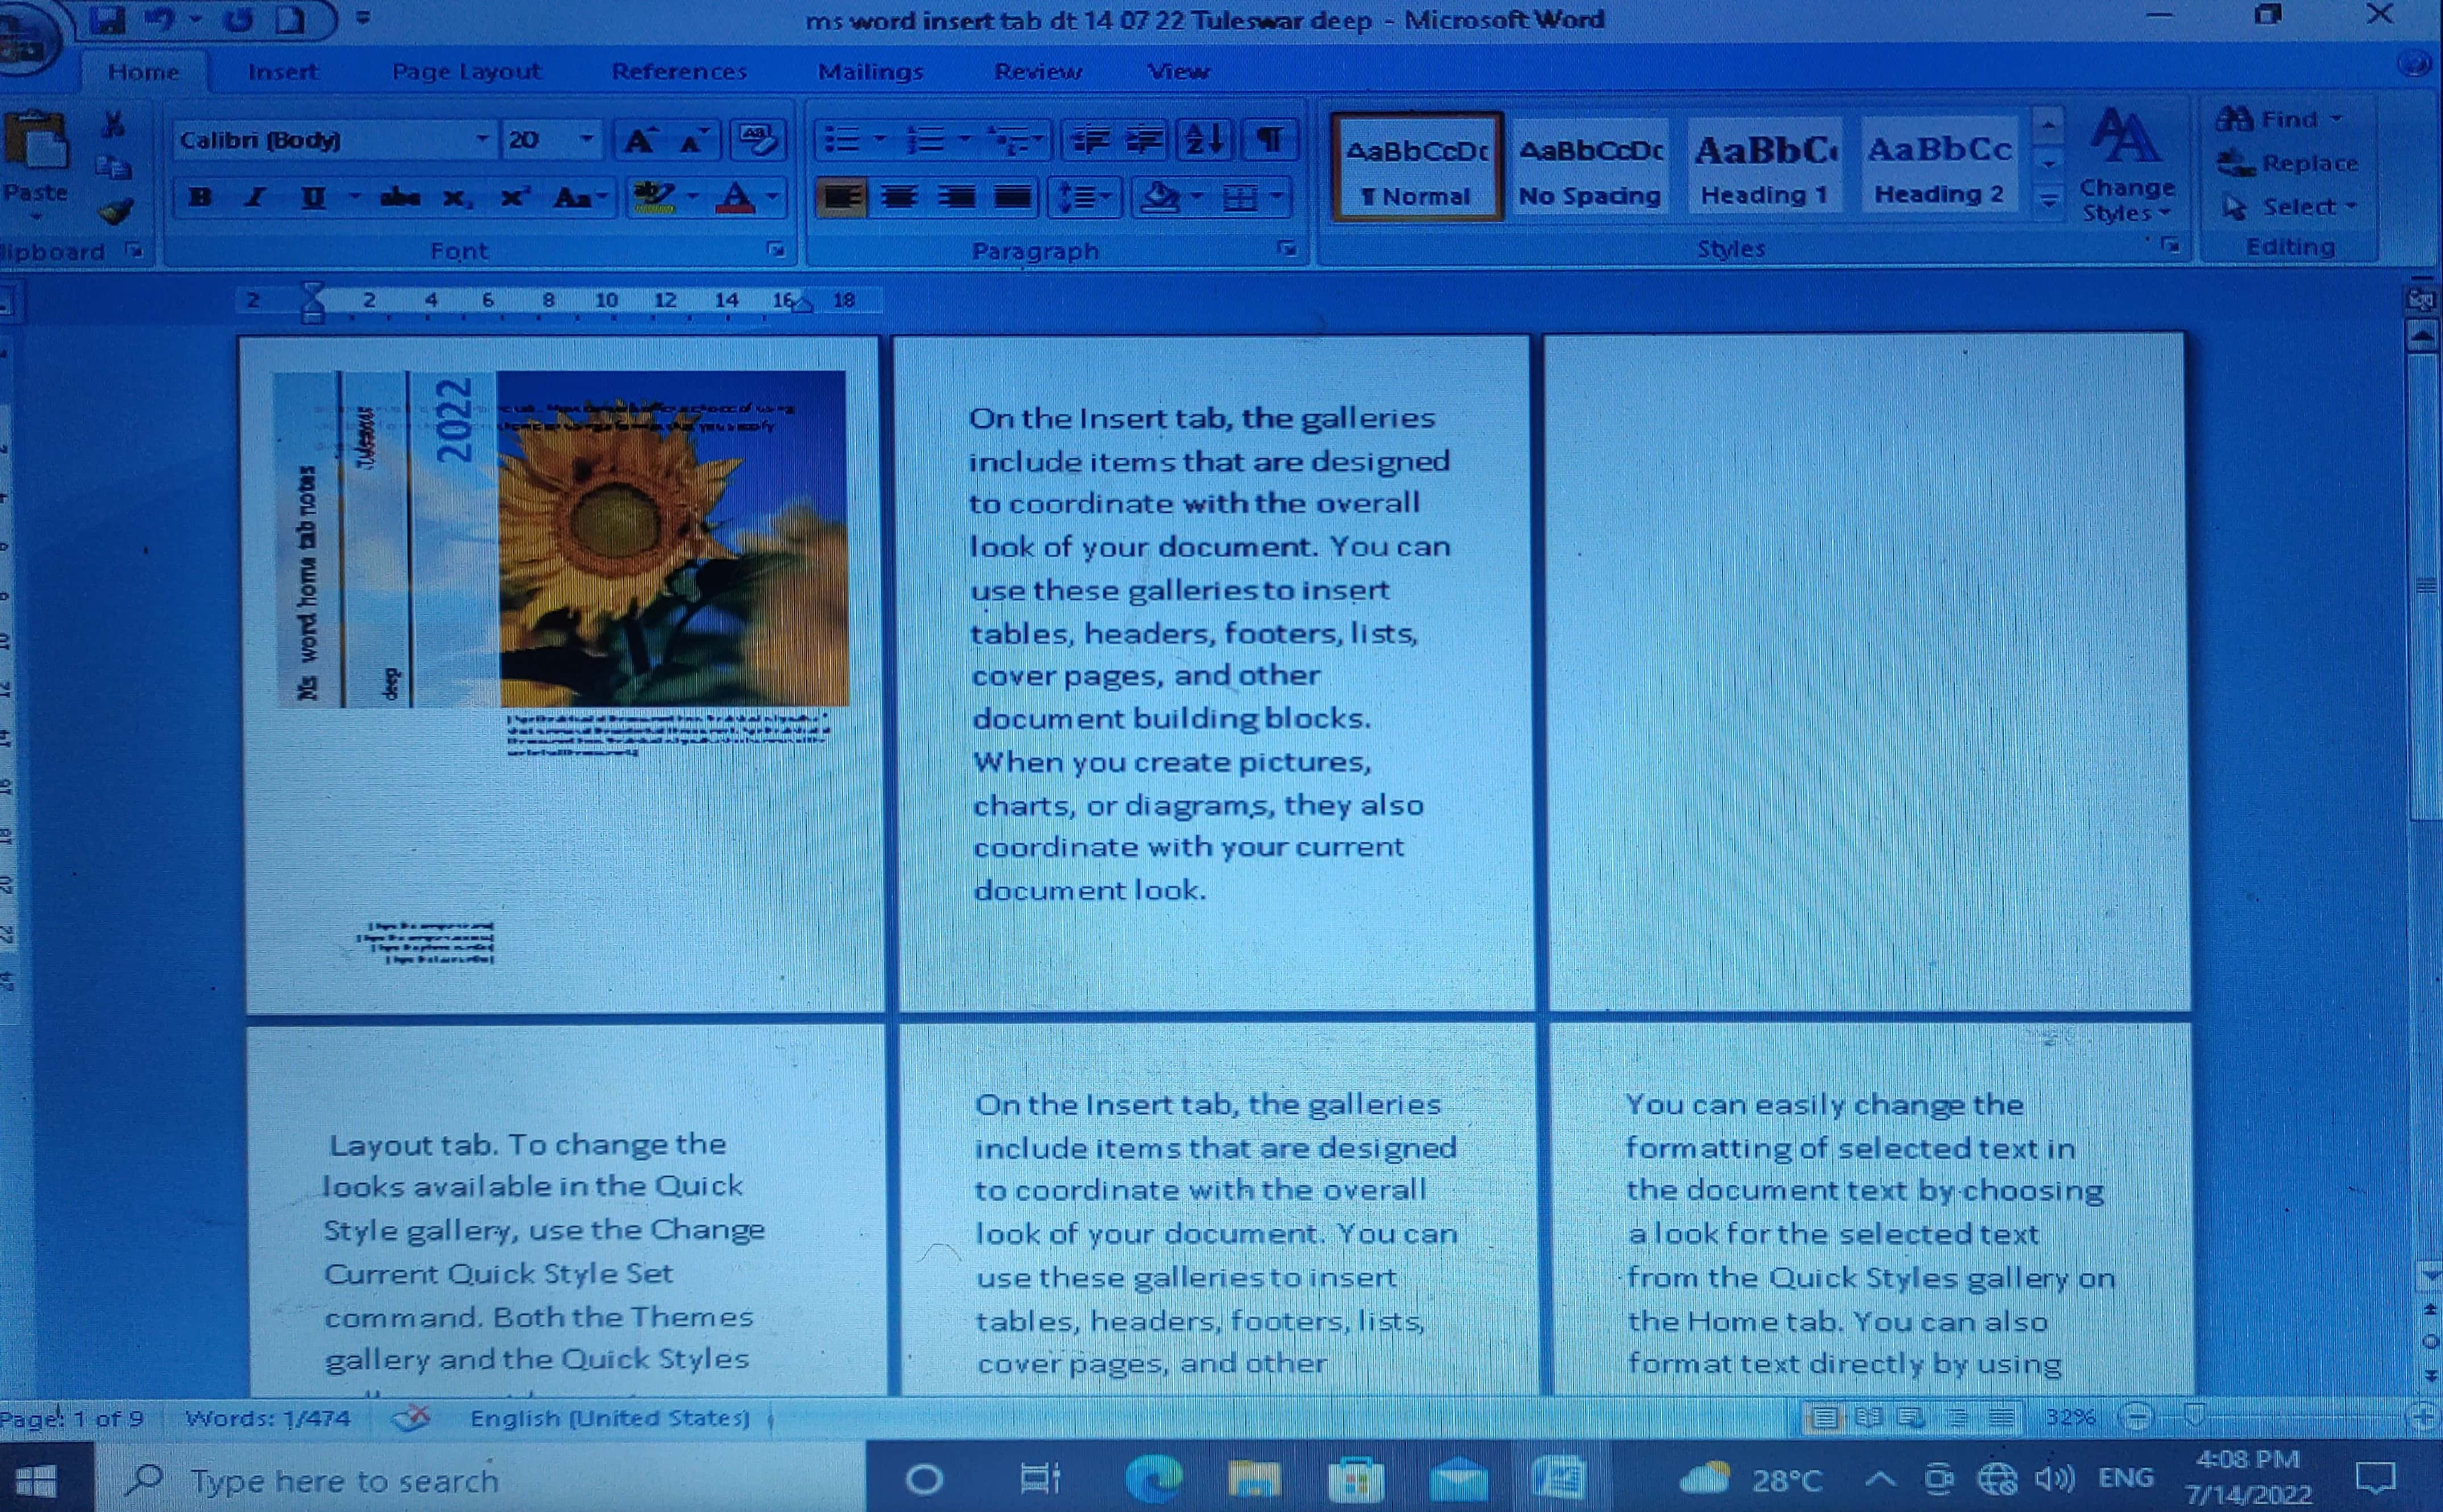The height and width of the screenshot is (1512, 2443).
Task: Click the Center alignment icon
Action: (x=898, y=197)
